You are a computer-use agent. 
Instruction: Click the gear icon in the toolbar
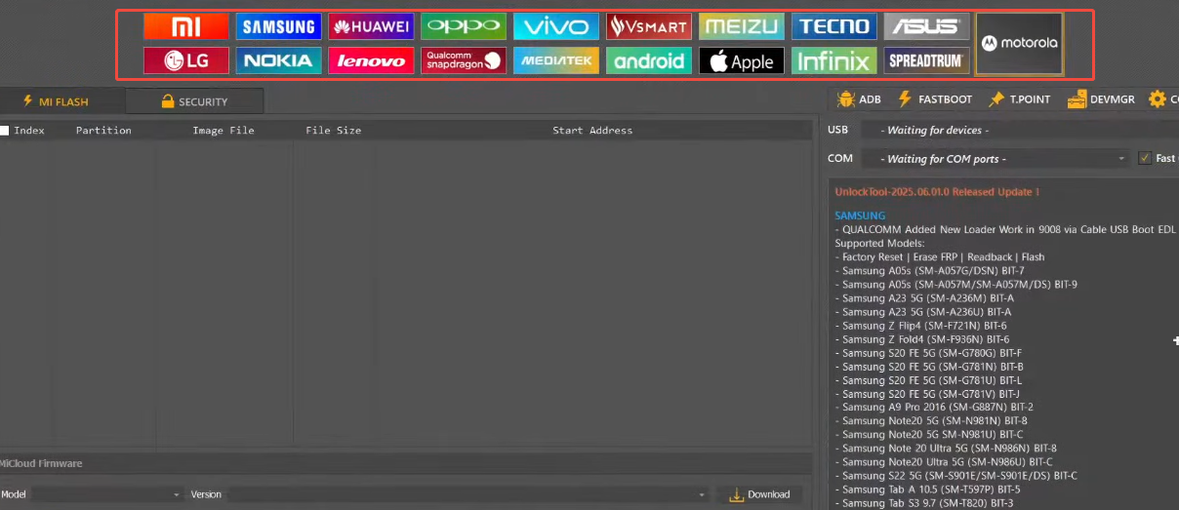1158,98
